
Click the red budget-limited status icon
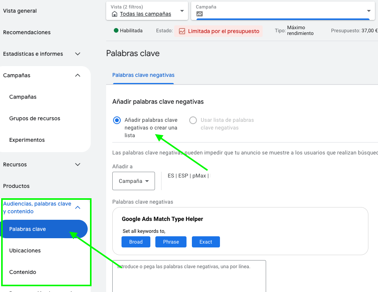click(x=182, y=31)
